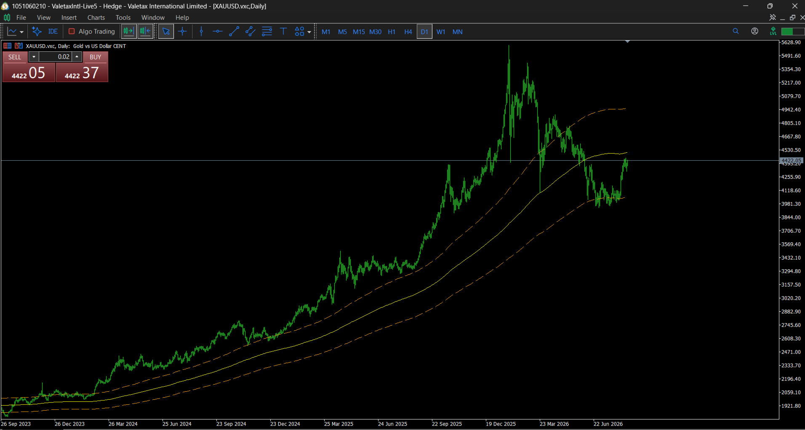Click the 0.02 volume input field

tap(56, 57)
